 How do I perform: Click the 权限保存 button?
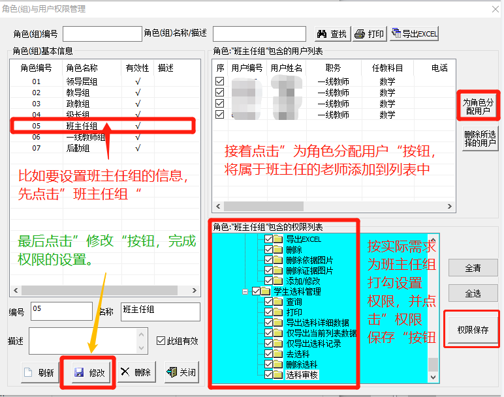click(x=473, y=331)
